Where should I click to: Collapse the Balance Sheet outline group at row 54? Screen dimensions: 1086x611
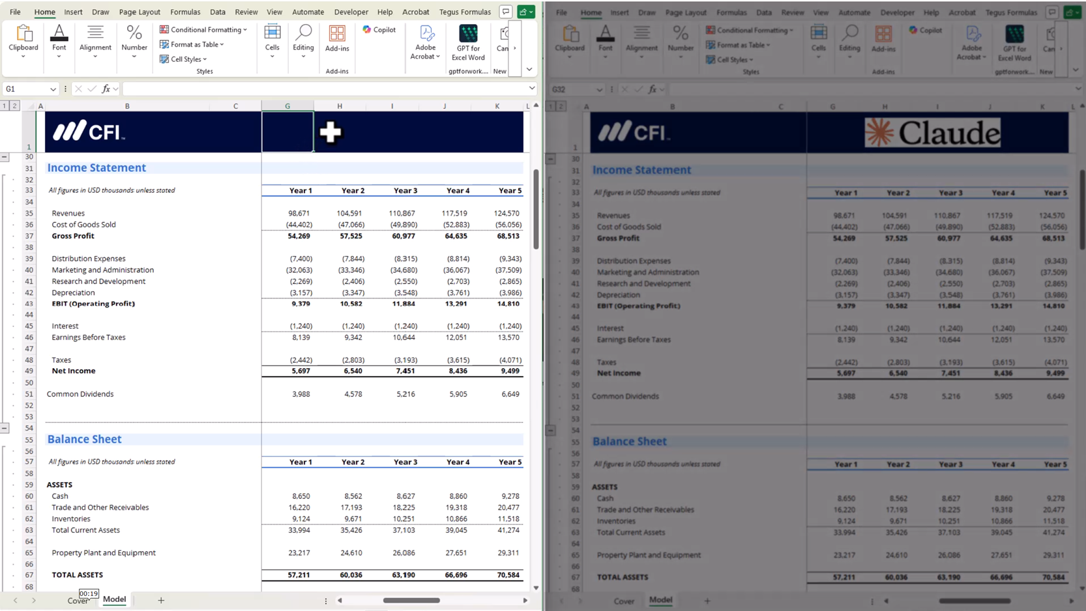[5, 428]
